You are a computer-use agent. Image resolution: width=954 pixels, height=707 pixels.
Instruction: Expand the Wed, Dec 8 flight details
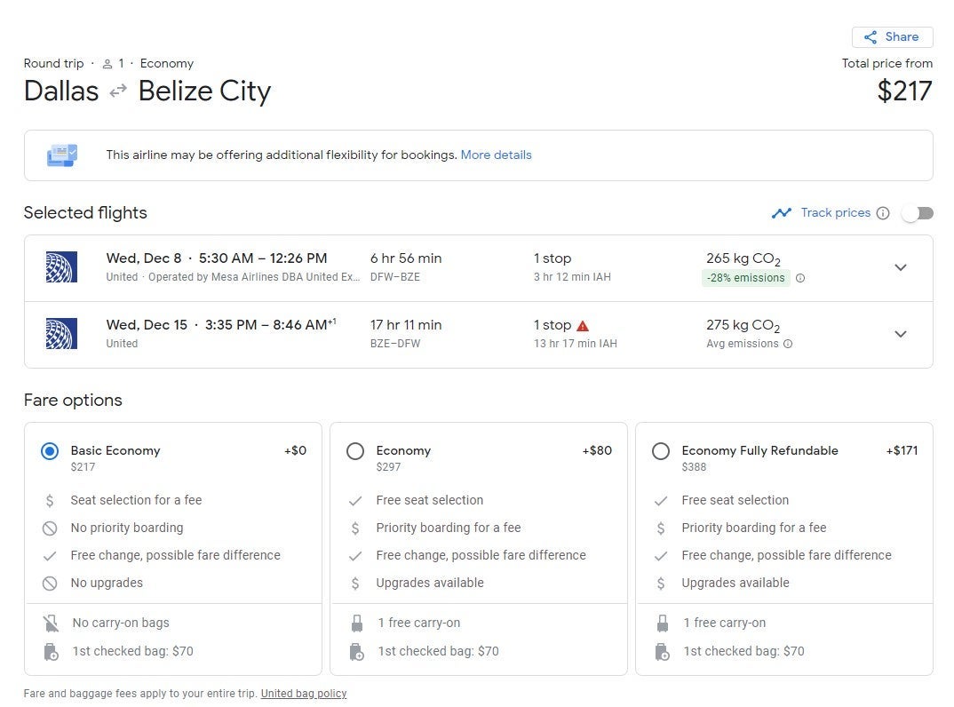pos(900,267)
